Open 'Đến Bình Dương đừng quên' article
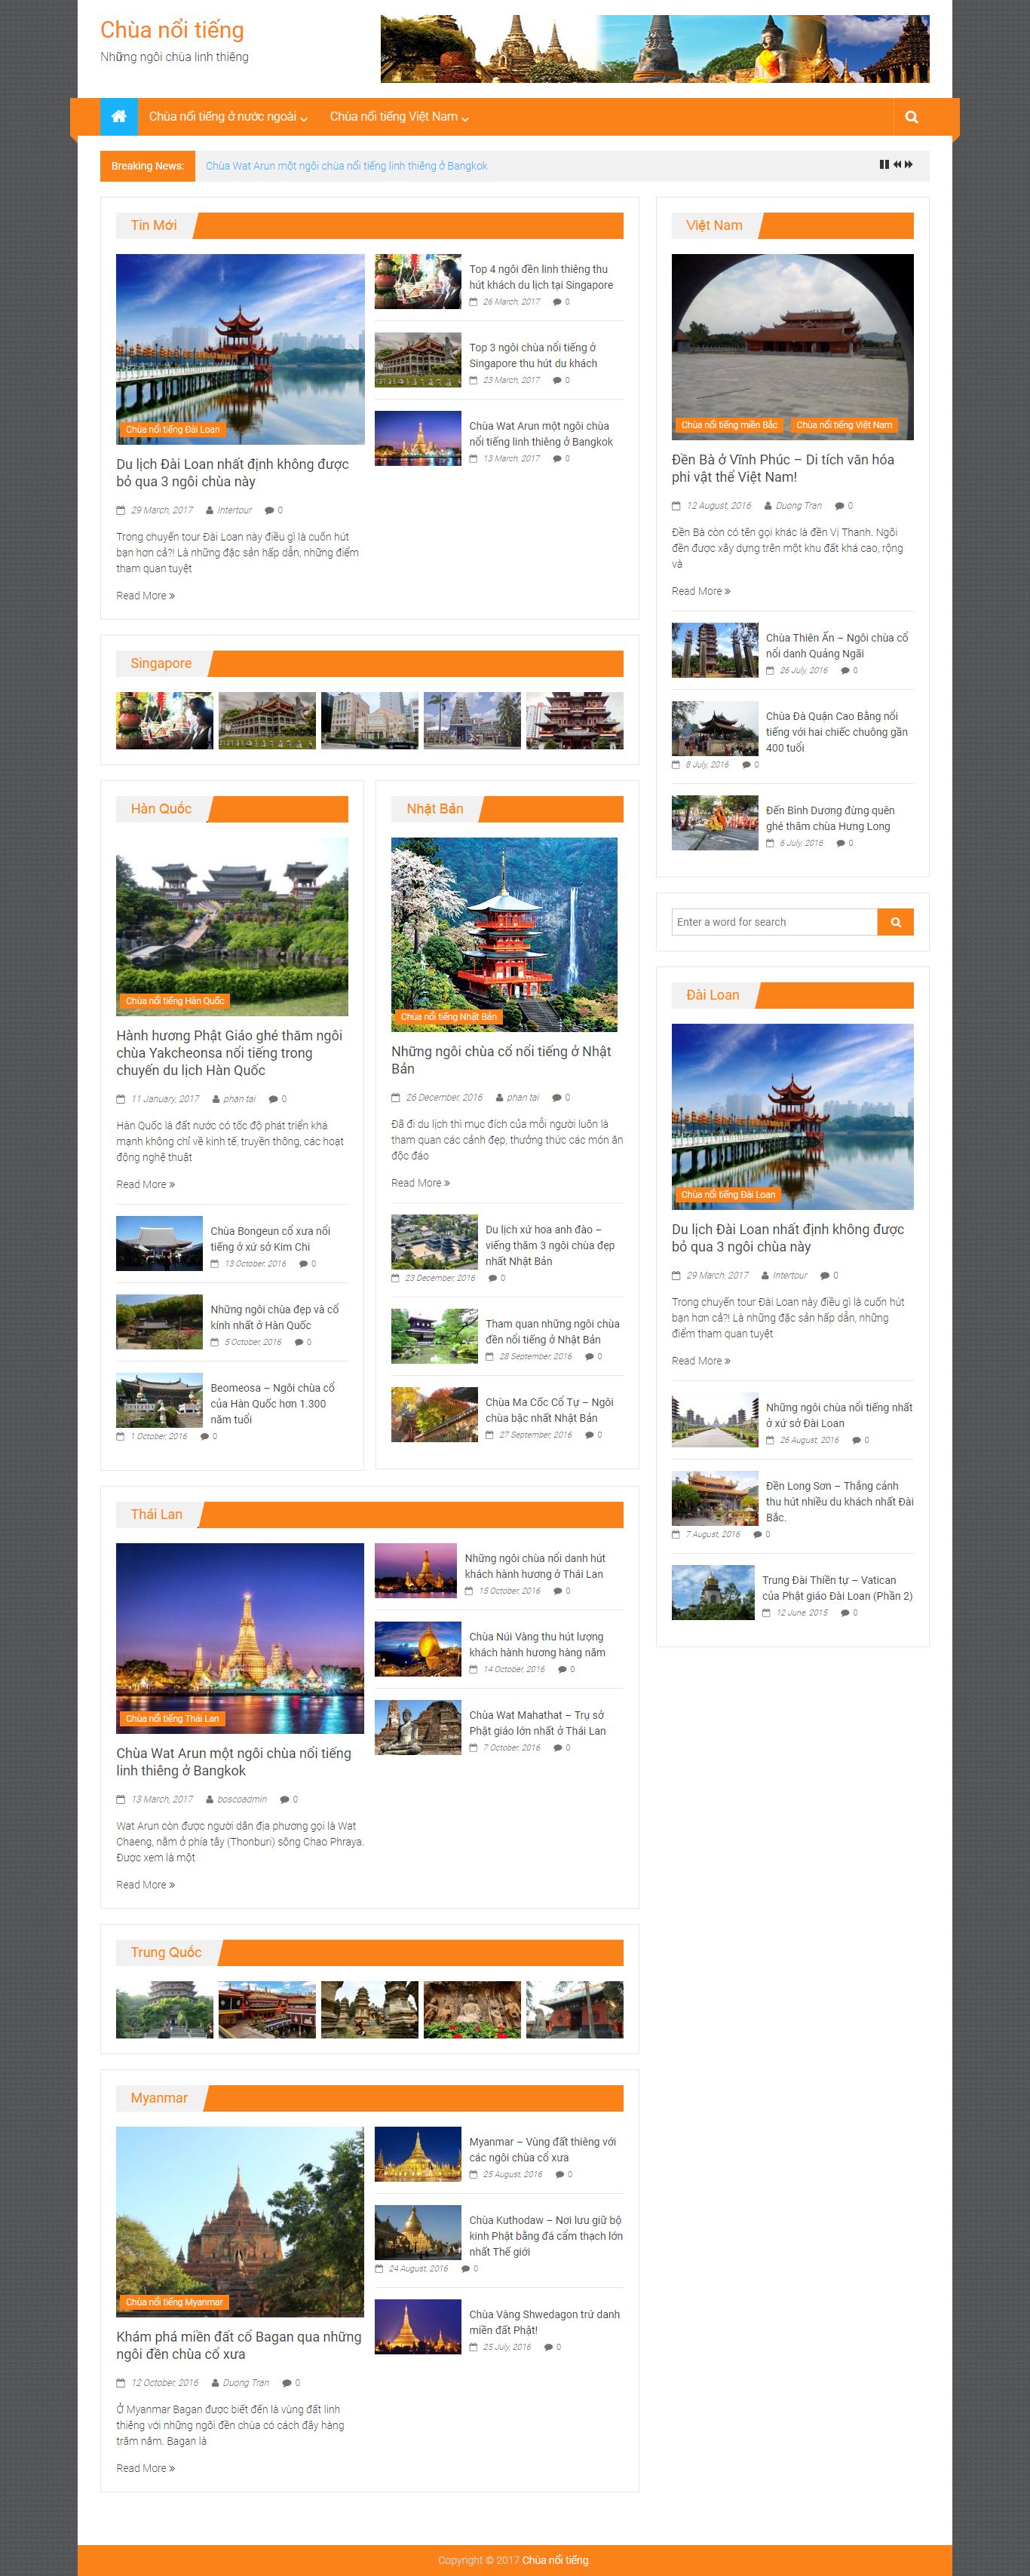The image size is (1030, 2576). pyautogui.click(x=830, y=819)
